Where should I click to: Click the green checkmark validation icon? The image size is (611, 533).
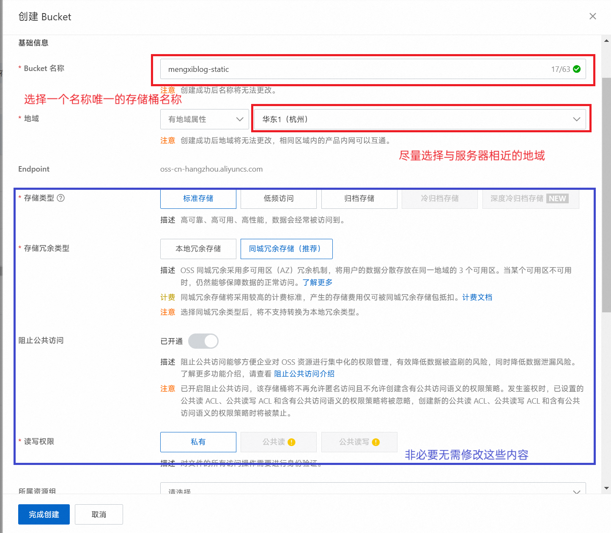577,69
